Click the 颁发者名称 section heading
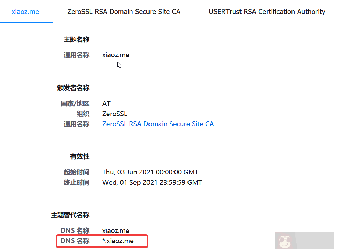 (73, 88)
